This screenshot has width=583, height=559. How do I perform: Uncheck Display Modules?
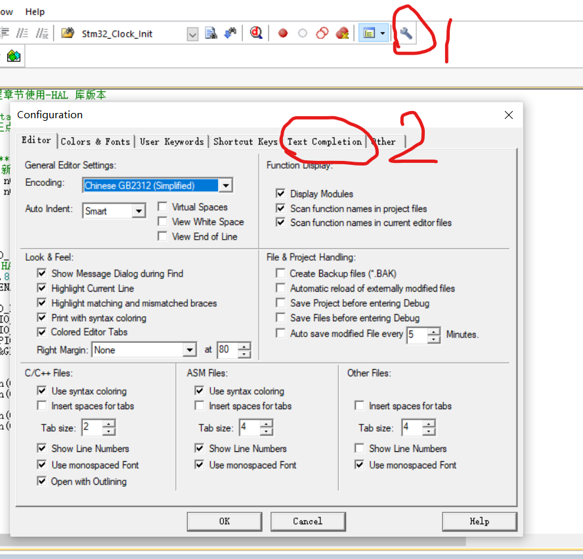(281, 194)
